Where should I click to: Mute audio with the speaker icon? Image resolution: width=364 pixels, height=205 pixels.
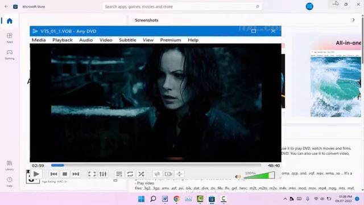[x=238, y=177]
